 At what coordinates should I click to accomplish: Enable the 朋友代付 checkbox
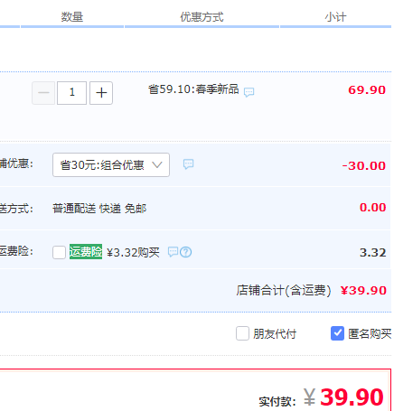242,333
